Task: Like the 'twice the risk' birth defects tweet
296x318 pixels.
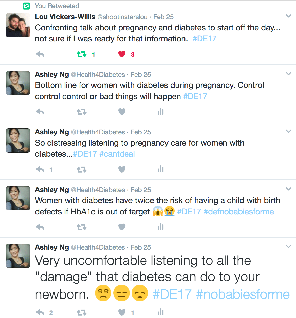Action: pyautogui.click(x=122, y=227)
